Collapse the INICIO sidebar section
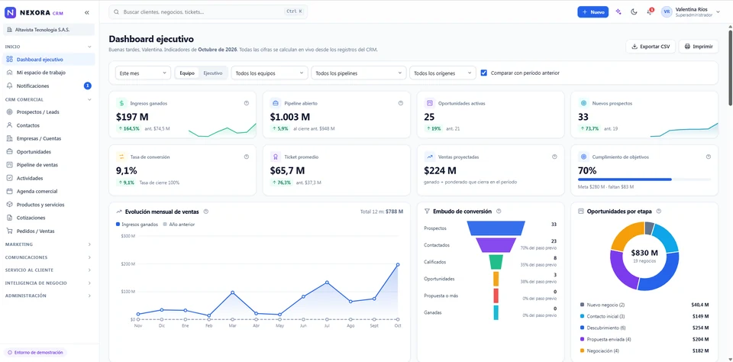The height and width of the screenshot is (362, 733). 49,47
